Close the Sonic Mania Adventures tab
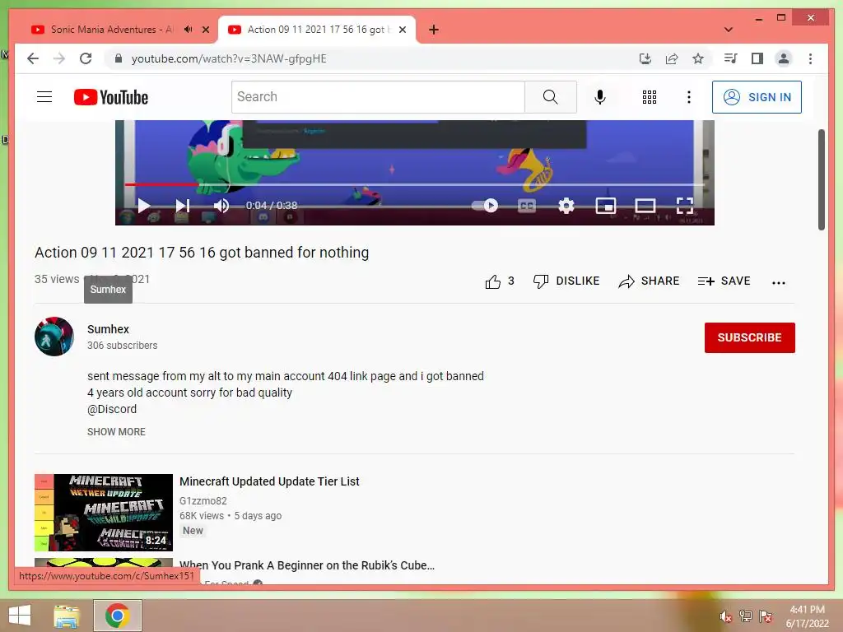 (x=206, y=30)
